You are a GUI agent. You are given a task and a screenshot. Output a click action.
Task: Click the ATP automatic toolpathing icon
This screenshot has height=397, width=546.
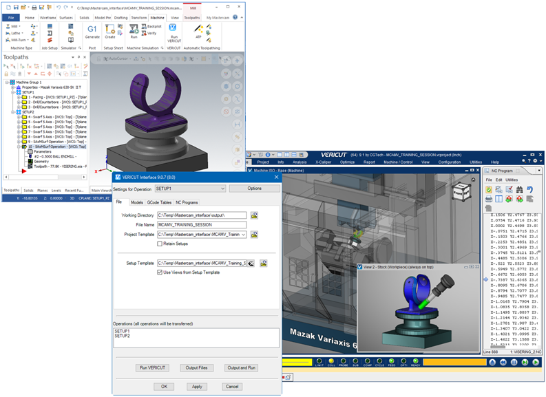click(198, 29)
